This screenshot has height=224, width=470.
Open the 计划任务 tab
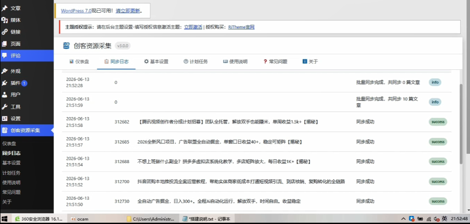[x=195, y=62]
